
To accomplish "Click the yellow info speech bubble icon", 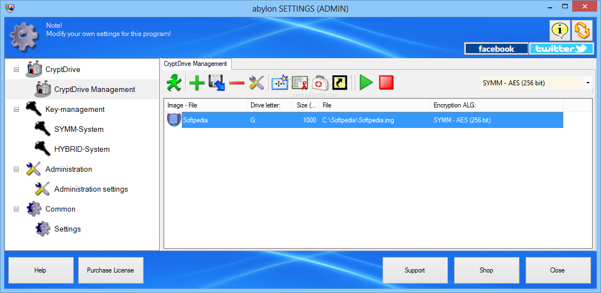I will coord(560,30).
